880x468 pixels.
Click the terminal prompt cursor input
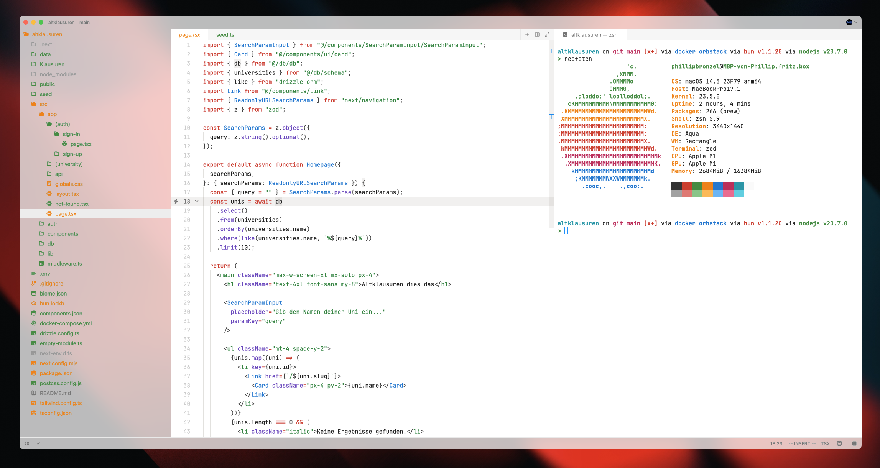tap(566, 231)
